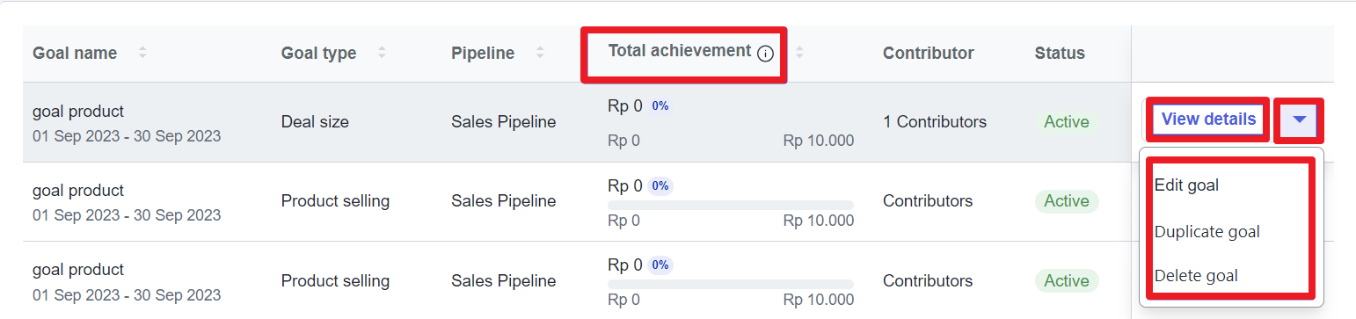Click the second row's progress bar
Screen dimensions: 1356x319
point(731,205)
